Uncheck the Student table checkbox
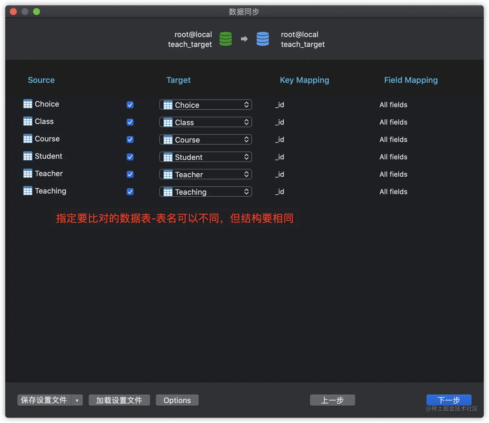This screenshot has width=489, height=423. tap(130, 157)
